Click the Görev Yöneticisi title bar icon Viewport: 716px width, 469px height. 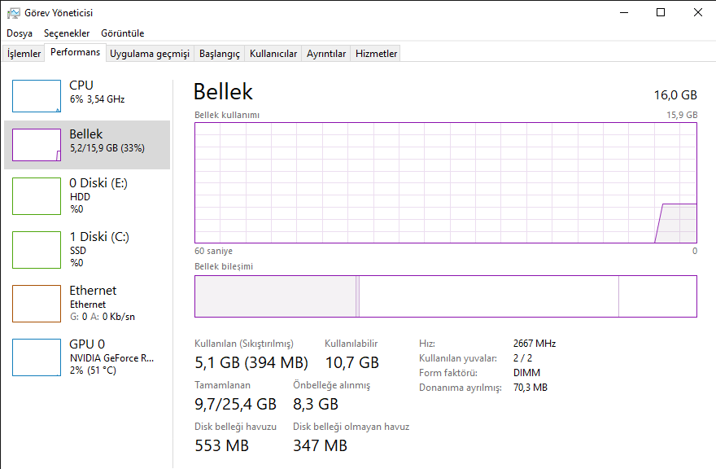13,12
